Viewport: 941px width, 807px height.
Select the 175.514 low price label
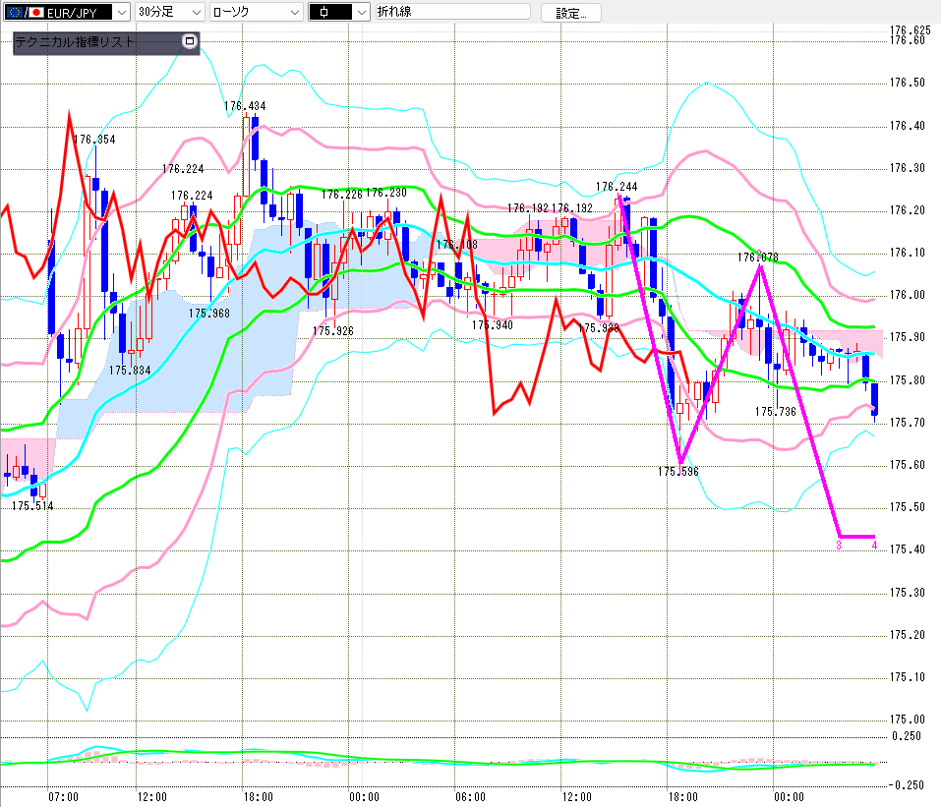pos(32,506)
